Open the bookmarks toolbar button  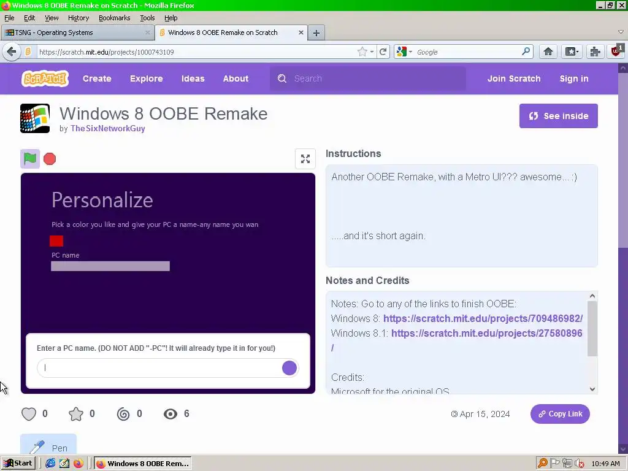click(572, 52)
